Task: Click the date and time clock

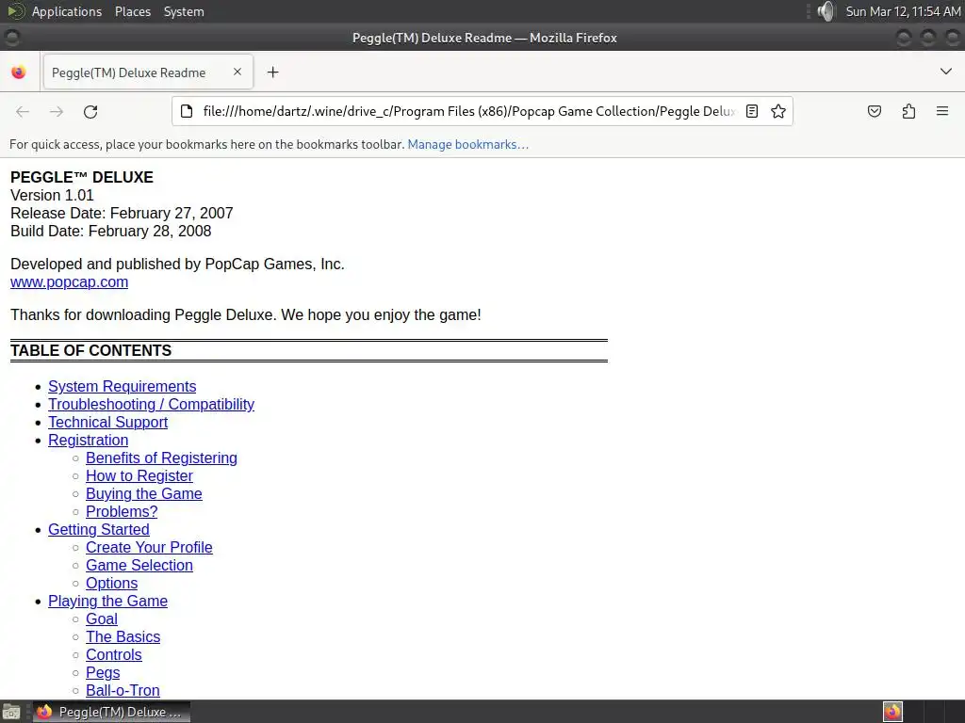Action: point(903,11)
